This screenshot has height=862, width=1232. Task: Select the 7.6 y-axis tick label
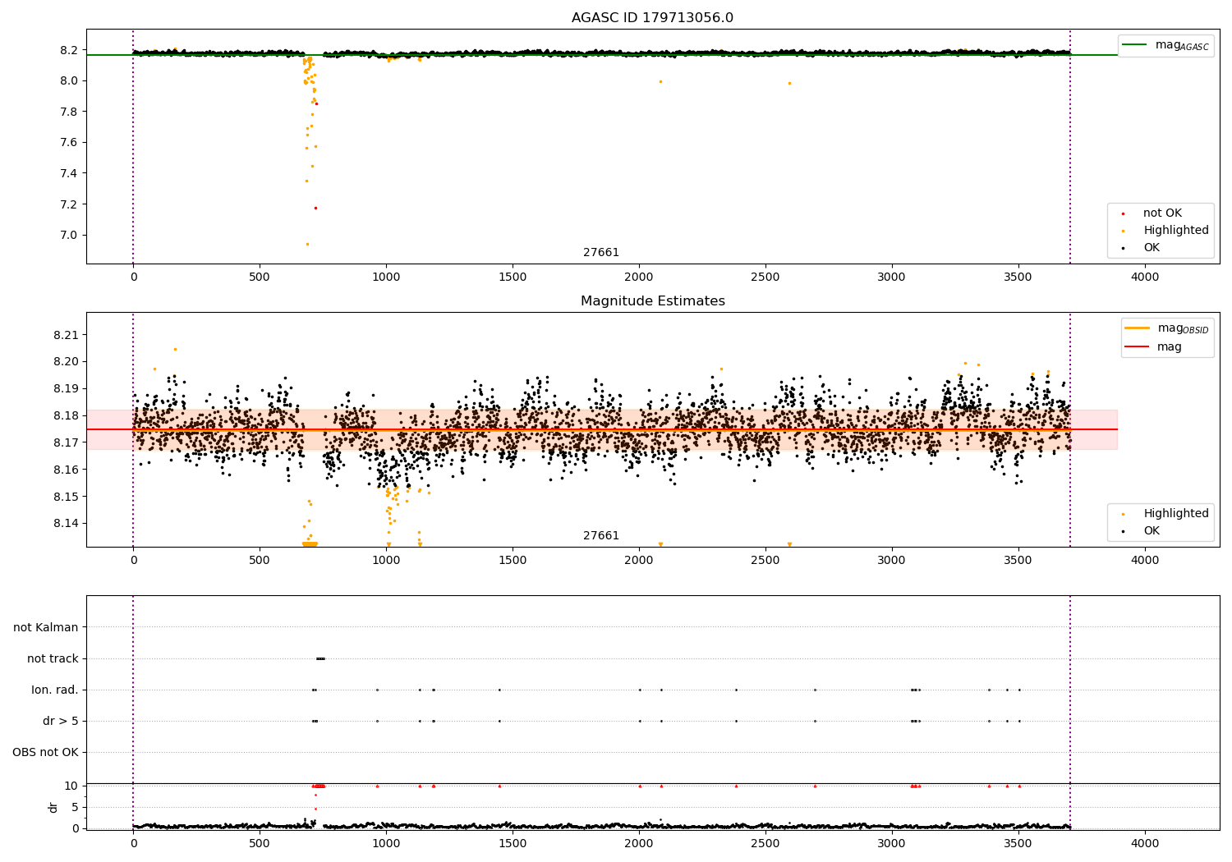[69, 143]
